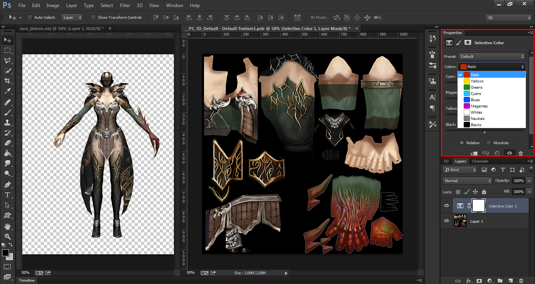Choose Neutrals from Colors list
Image resolution: width=535 pixels, height=284 pixels.
coord(492,119)
